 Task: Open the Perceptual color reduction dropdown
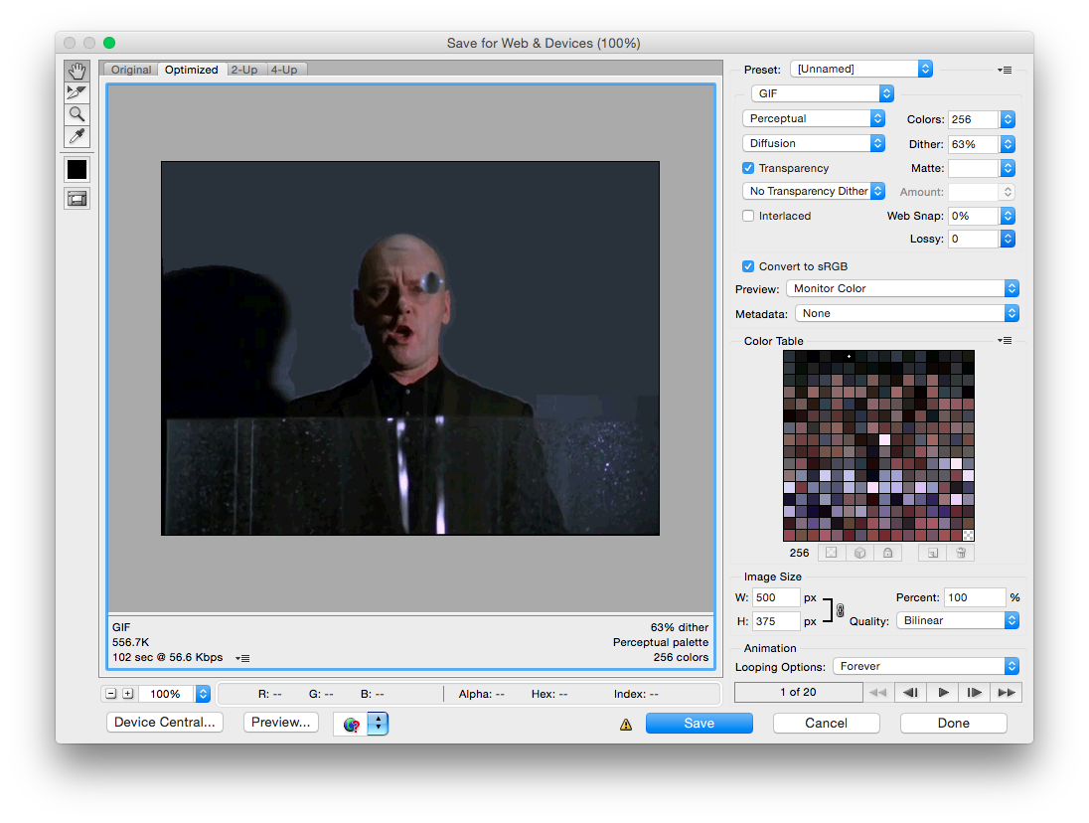pos(814,118)
